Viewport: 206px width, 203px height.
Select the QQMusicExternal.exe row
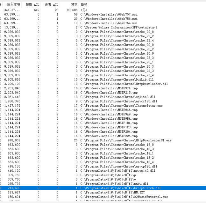point(124,197)
